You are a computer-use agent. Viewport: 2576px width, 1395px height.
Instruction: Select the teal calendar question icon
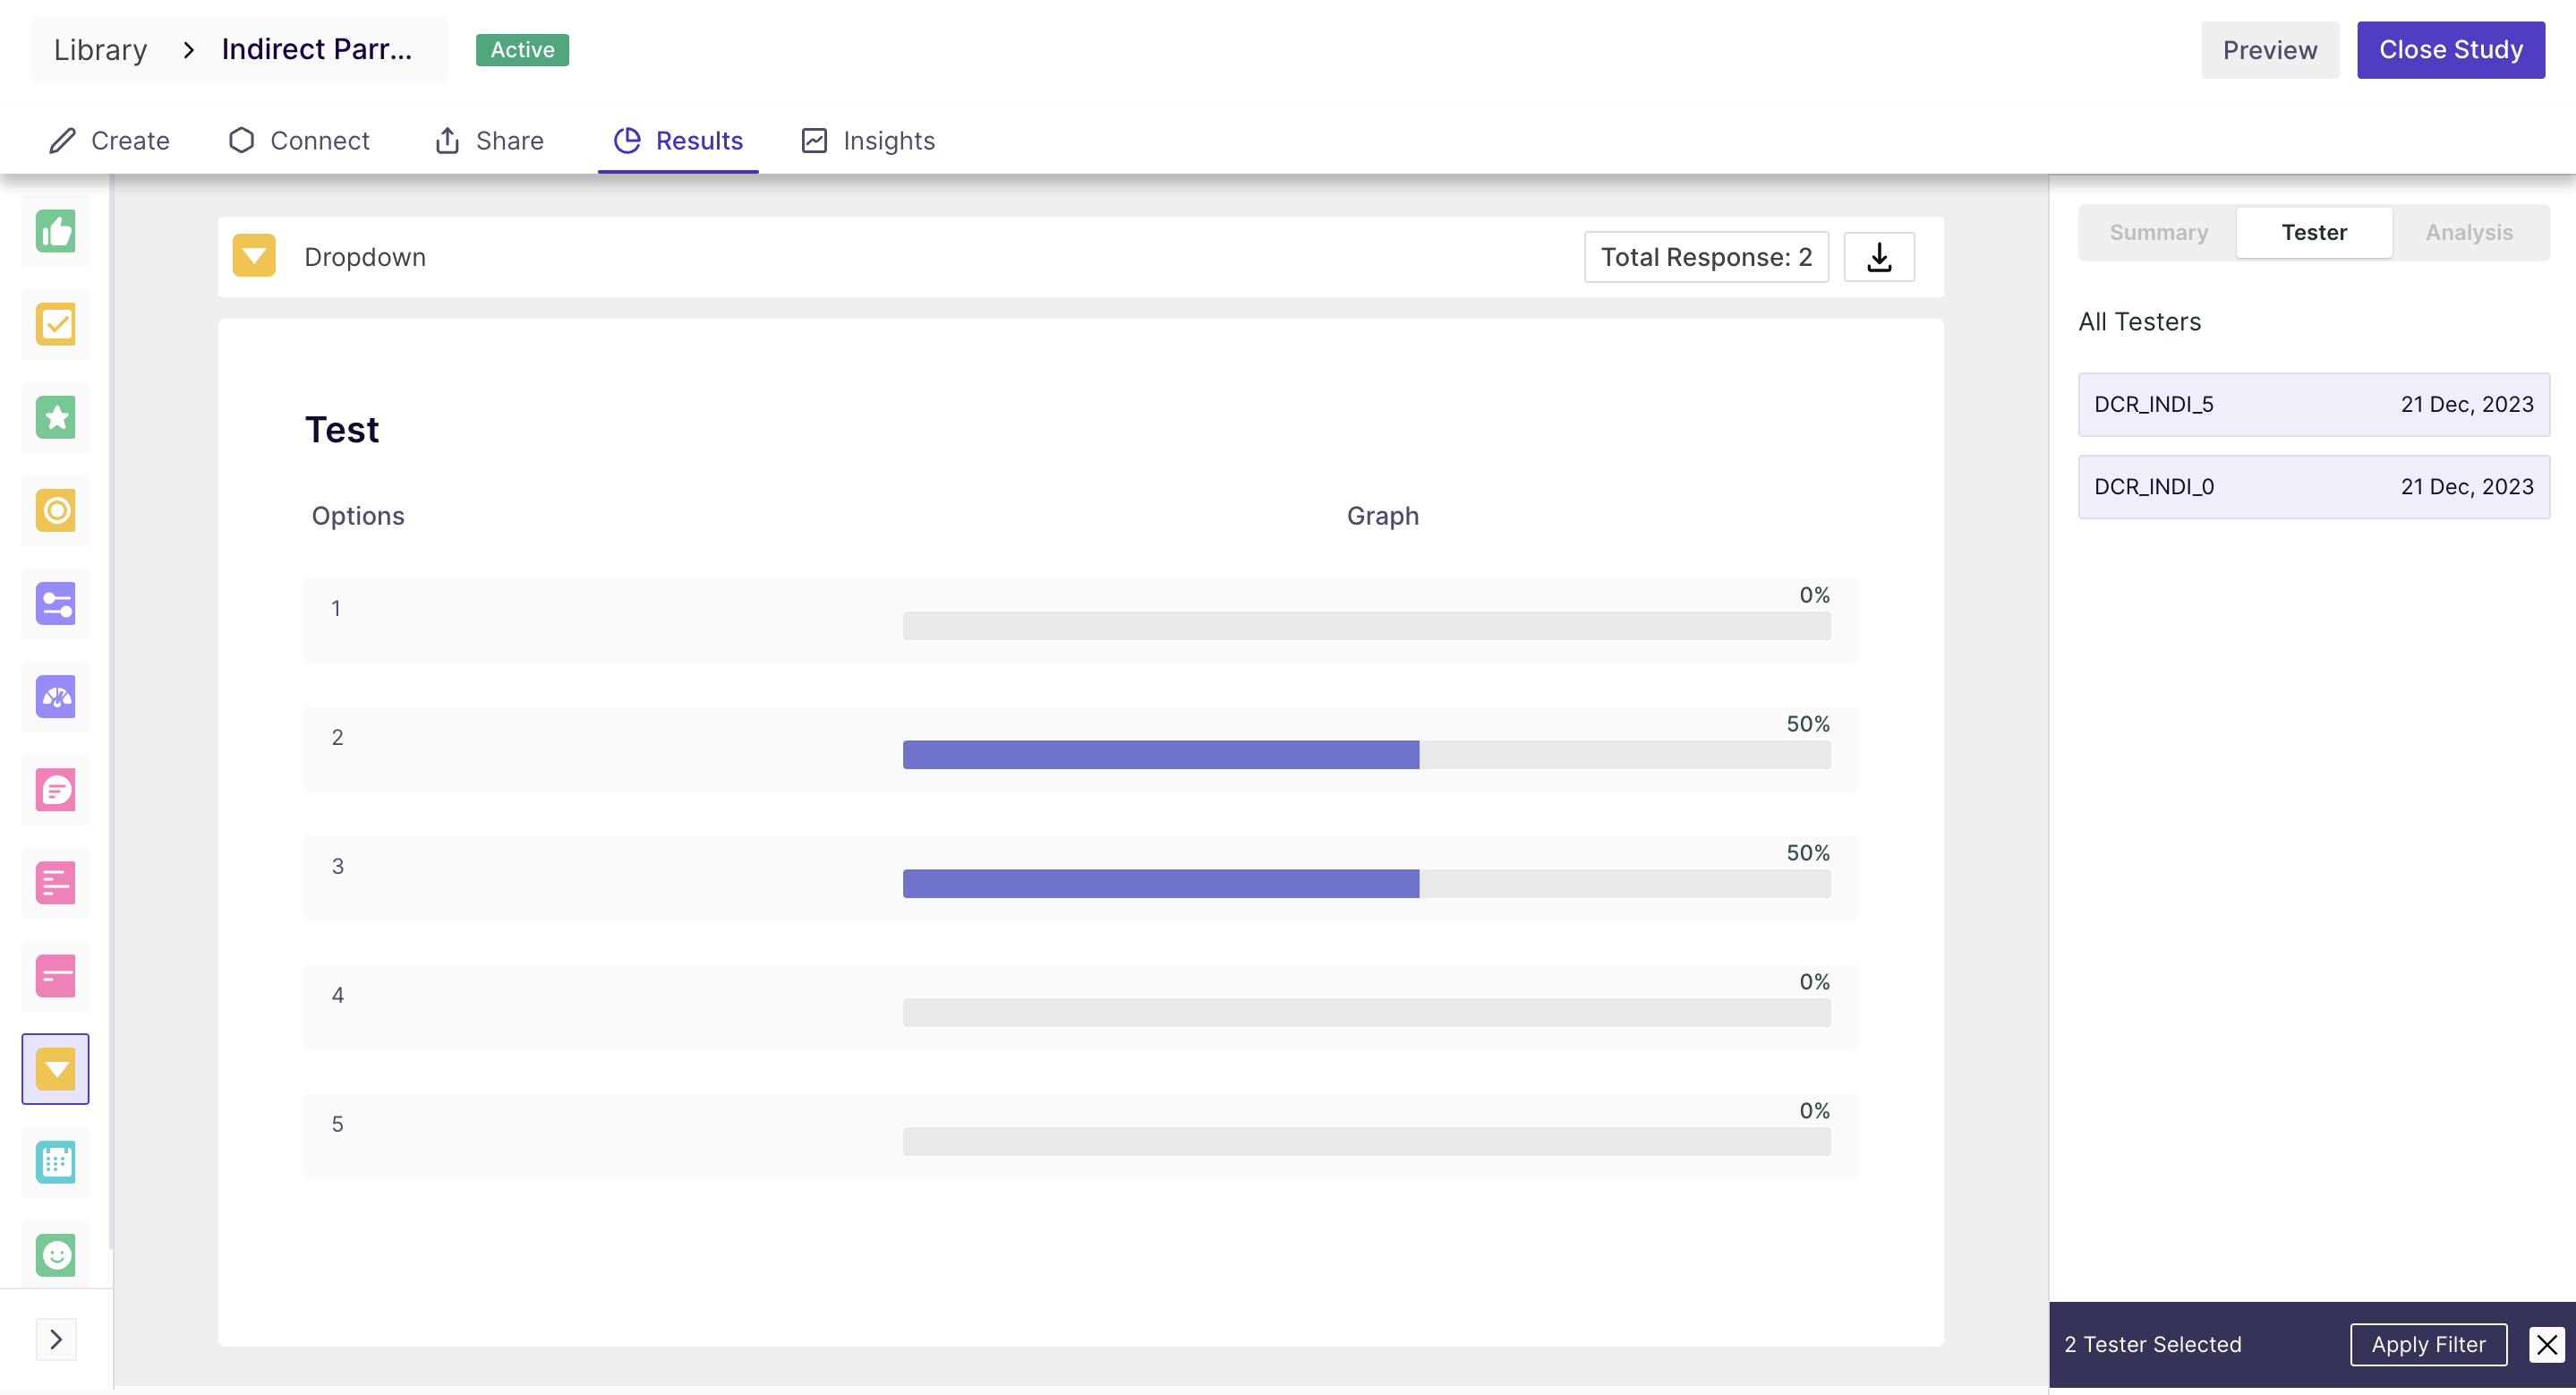pyautogui.click(x=56, y=1162)
